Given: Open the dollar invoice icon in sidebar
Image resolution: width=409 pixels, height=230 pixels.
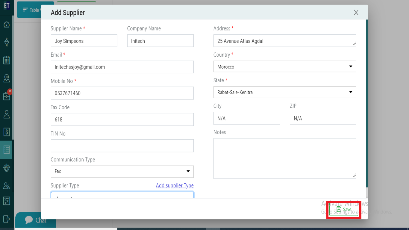Looking at the screenshot, I should (7, 132).
